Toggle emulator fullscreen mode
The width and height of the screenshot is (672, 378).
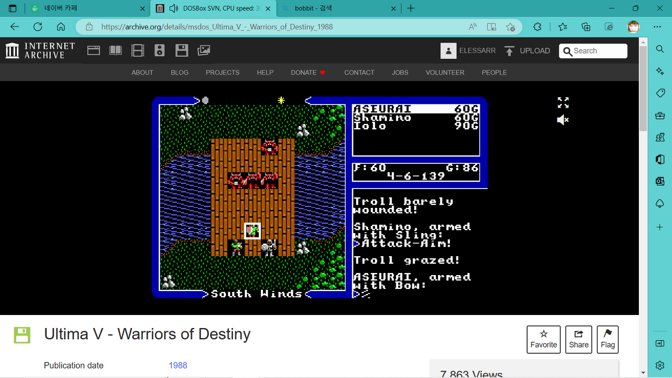563,102
